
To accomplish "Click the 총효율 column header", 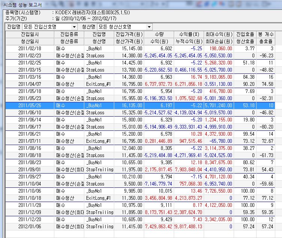I will [266, 41].
